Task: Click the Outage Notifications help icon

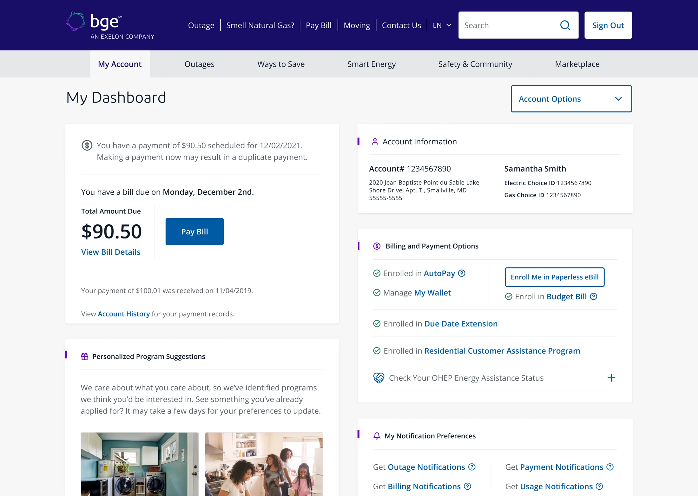Action: point(472,467)
